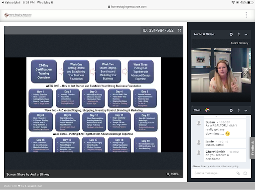This screenshot has width=255, height=191.
Task: Open the Feedback side tab
Action: tap(253, 148)
